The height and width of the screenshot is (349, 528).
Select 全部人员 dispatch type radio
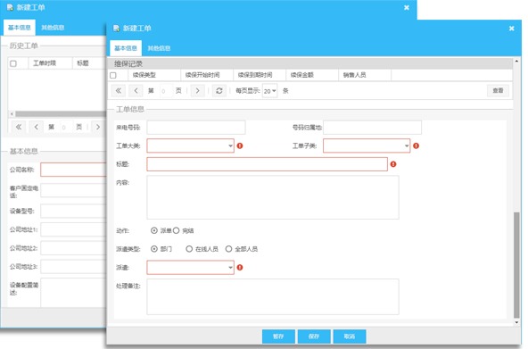[228, 249]
